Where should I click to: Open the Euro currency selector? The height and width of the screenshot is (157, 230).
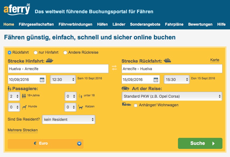point(46,144)
